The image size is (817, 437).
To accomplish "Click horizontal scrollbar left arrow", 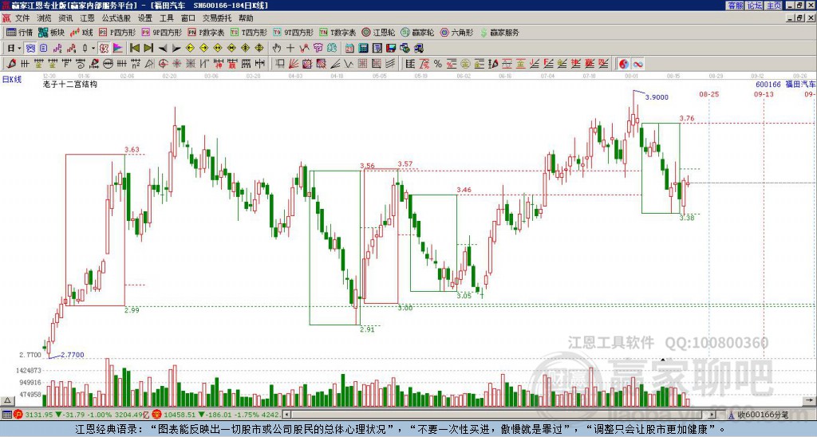I will click(286, 415).
